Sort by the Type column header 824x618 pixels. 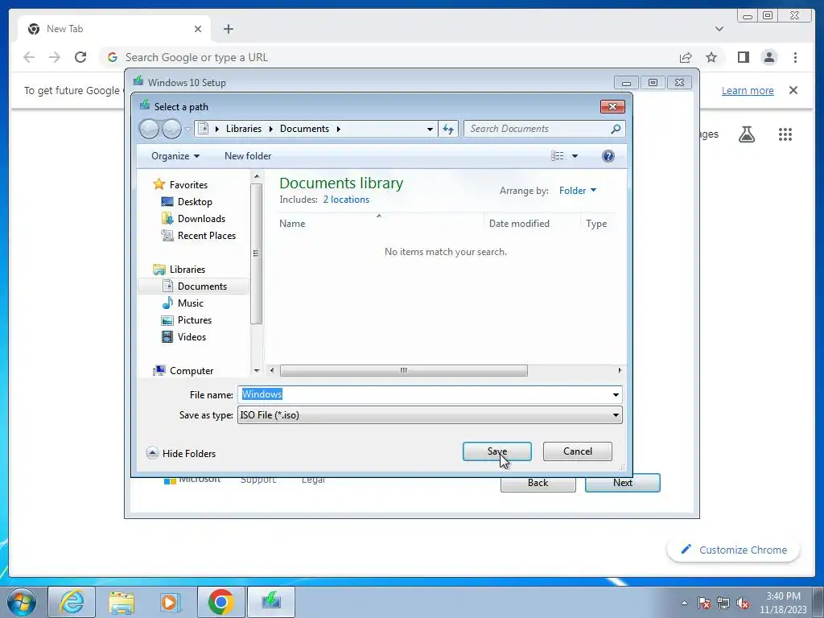pyautogui.click(x=597, y=224)
